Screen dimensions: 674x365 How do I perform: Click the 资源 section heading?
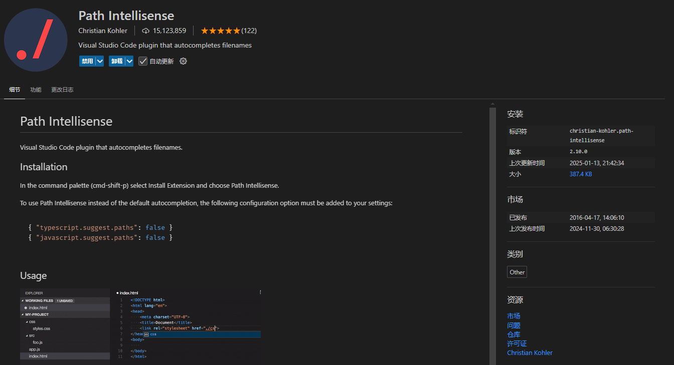tap(515, 300)
